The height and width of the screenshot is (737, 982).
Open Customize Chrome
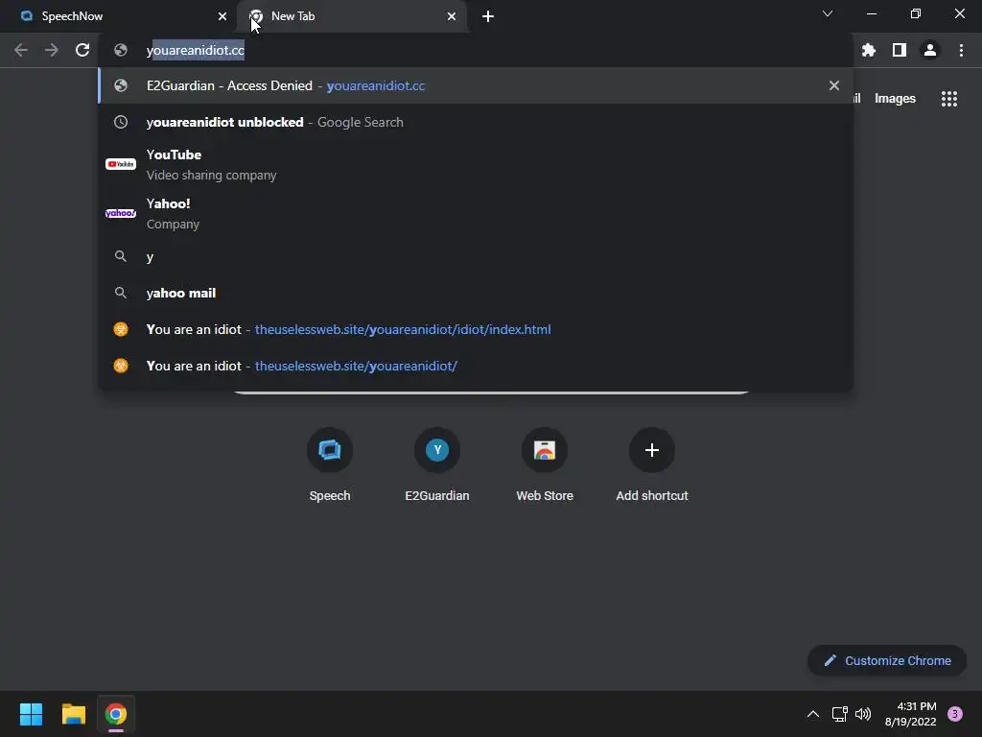pyautogui.click(x=887, y=660)
